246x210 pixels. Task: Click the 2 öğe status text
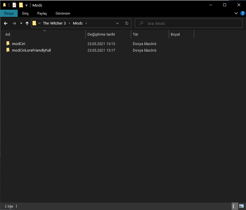[9, 206]
